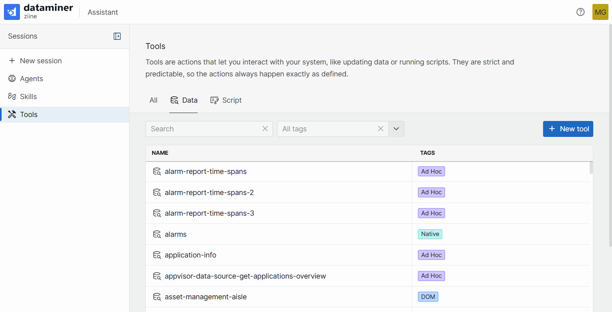Click the dataminer logo icon

12,12
